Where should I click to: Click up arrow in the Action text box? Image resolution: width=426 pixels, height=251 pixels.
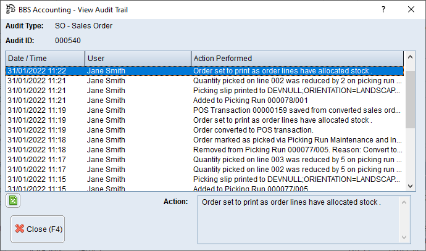click(404, 202)
